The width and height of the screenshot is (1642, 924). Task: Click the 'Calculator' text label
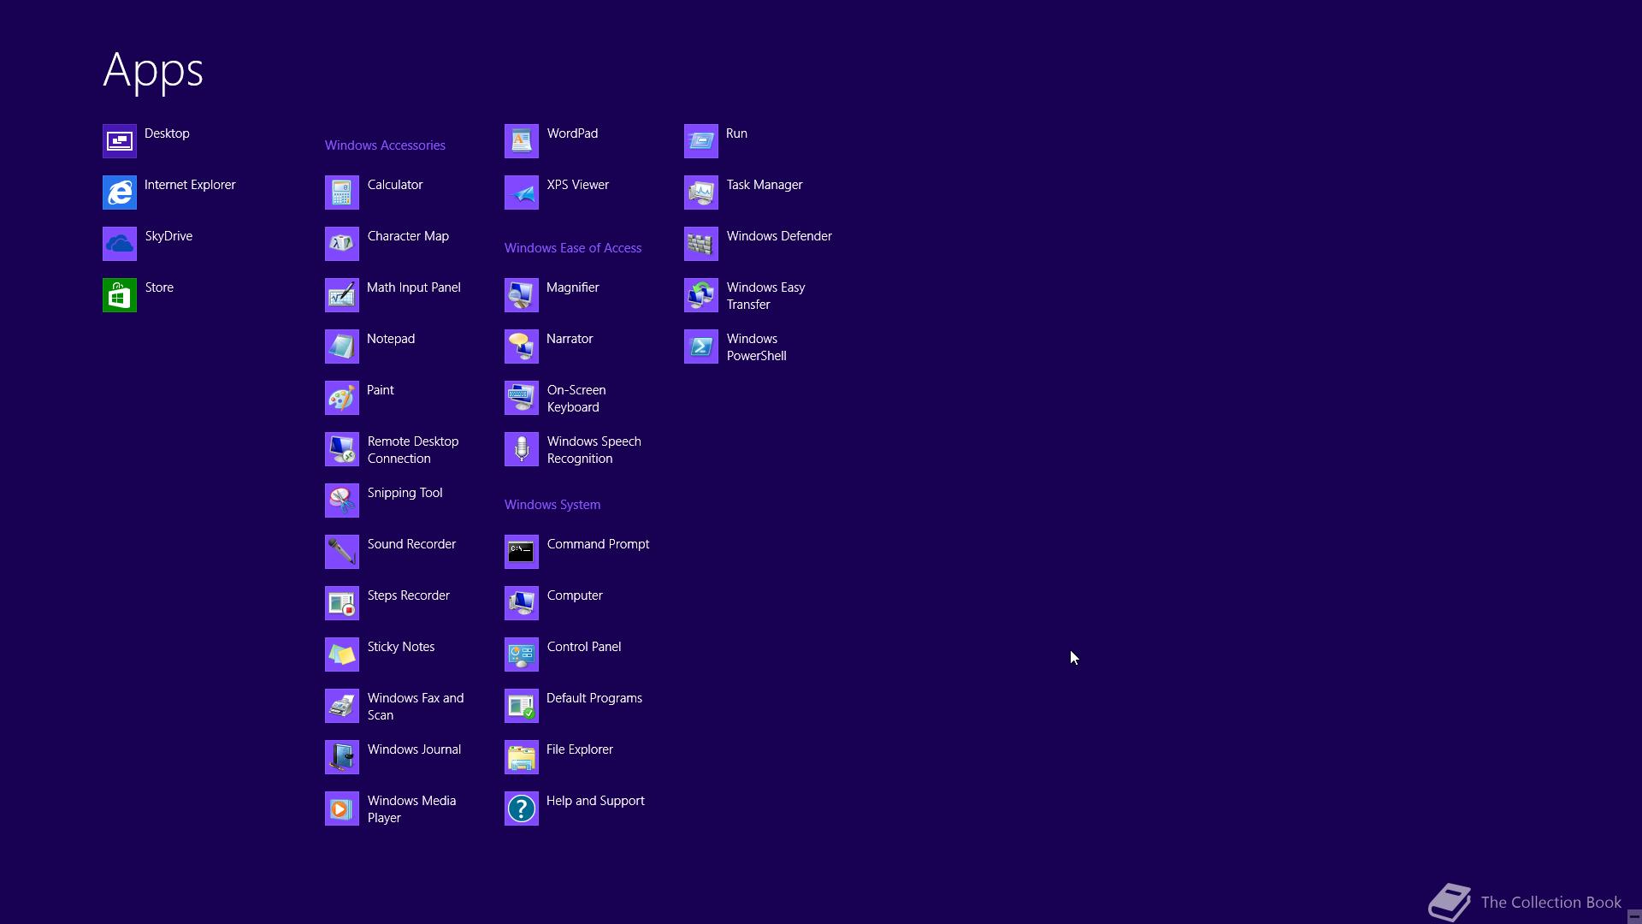click(395, 185)
